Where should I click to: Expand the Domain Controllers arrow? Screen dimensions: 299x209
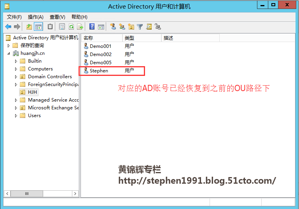pos(16,77)
